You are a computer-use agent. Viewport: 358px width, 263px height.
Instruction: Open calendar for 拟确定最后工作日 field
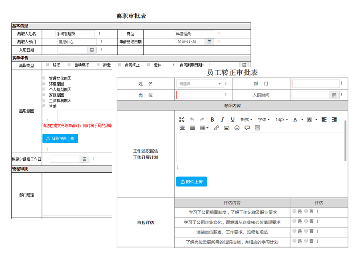pyautogui.click(x=84, y=159)
